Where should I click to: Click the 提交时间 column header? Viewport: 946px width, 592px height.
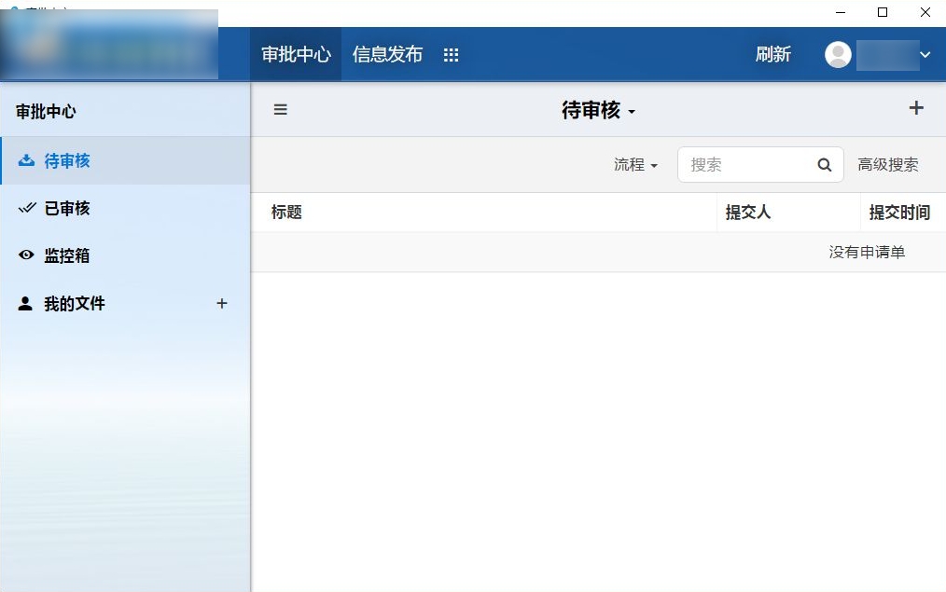click(x=898, y=213)
